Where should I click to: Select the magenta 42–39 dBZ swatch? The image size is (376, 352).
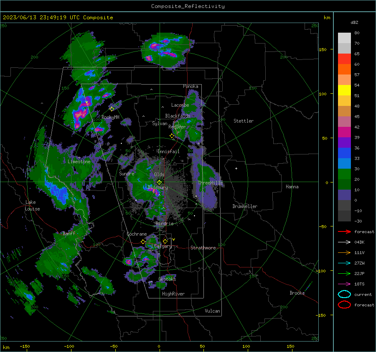344,132
